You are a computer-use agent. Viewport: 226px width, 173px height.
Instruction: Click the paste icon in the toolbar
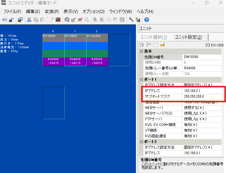pos(43,20)
